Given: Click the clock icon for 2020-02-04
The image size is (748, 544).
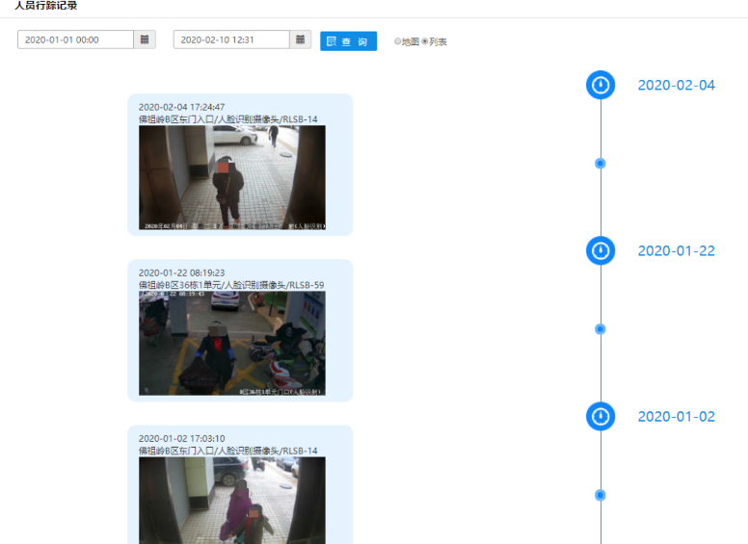Looking at the screenshot, I should [x=601, y=85].
